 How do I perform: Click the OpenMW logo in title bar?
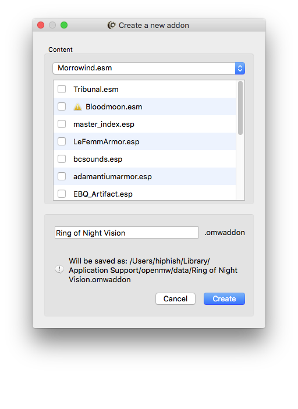(112, 25)
